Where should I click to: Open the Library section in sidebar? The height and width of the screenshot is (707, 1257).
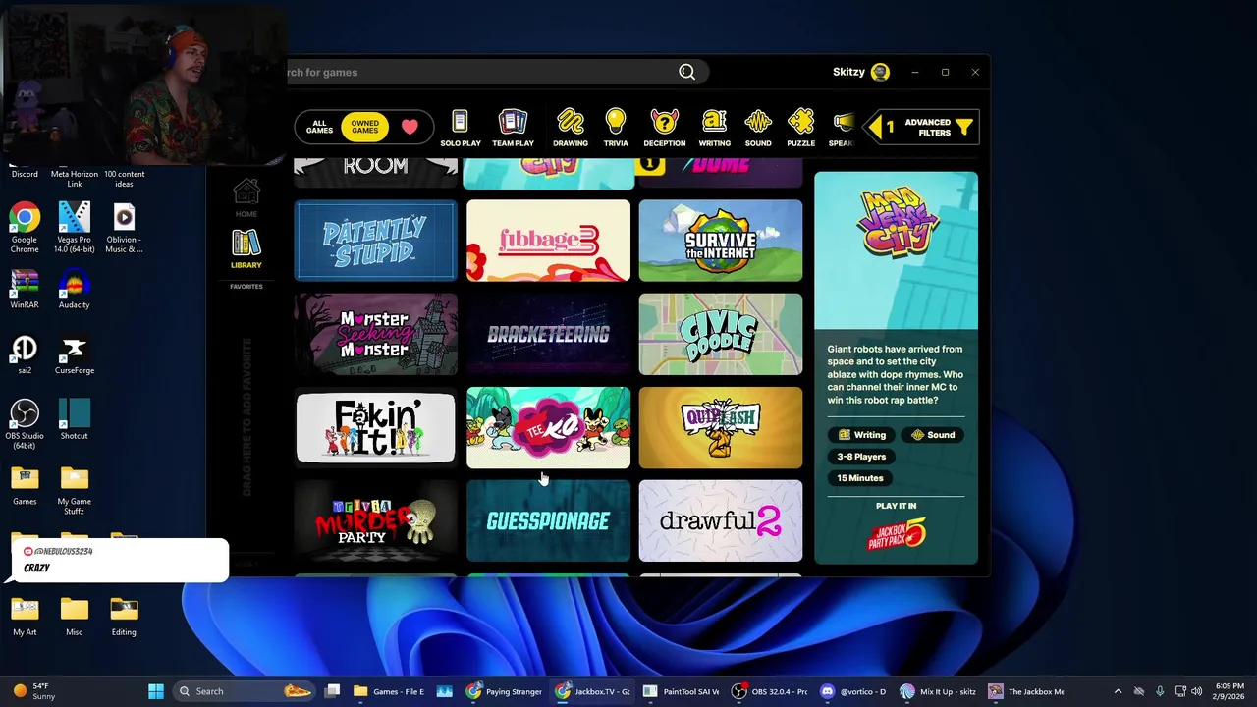[x=246, y=249]
